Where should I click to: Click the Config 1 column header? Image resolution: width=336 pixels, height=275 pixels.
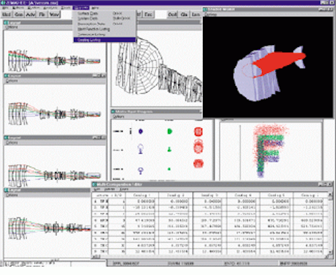point(142,195)
